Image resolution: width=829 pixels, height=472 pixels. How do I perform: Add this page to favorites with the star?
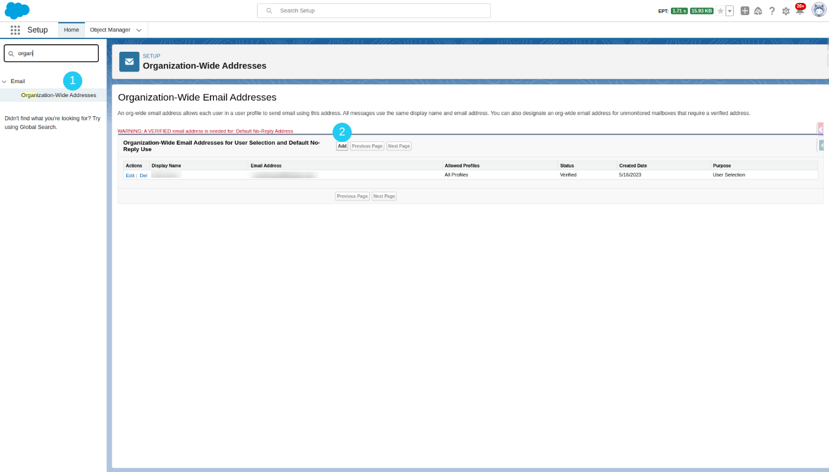point(720,10)
